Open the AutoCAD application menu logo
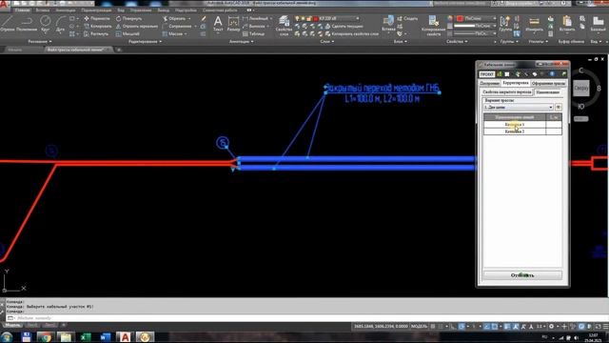 [x=4, y=4]
